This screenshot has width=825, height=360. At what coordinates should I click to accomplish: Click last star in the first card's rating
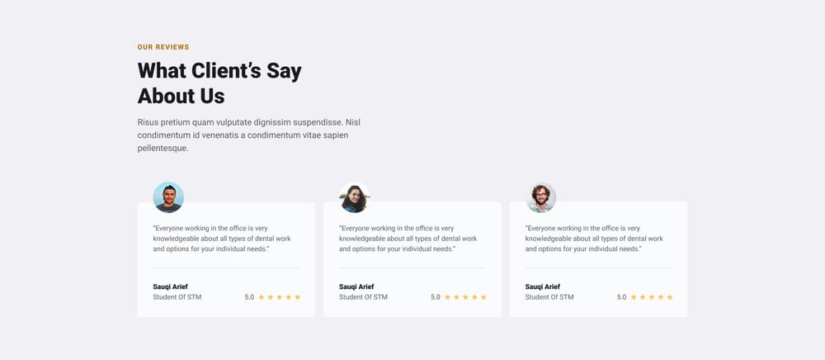297,297
